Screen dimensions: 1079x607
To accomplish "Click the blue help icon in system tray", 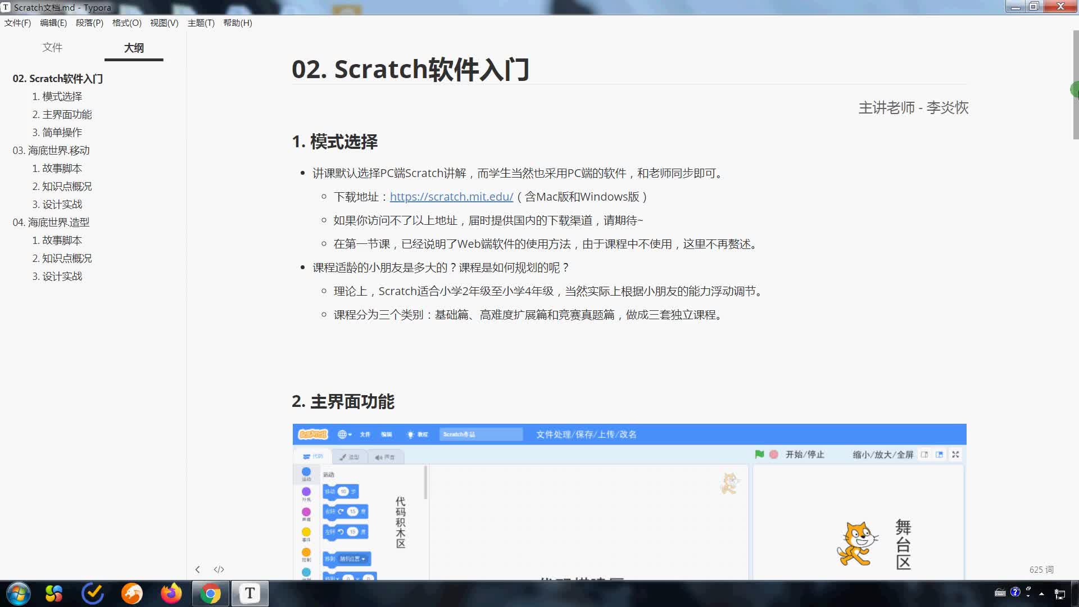I will (x=1015, y=592).
